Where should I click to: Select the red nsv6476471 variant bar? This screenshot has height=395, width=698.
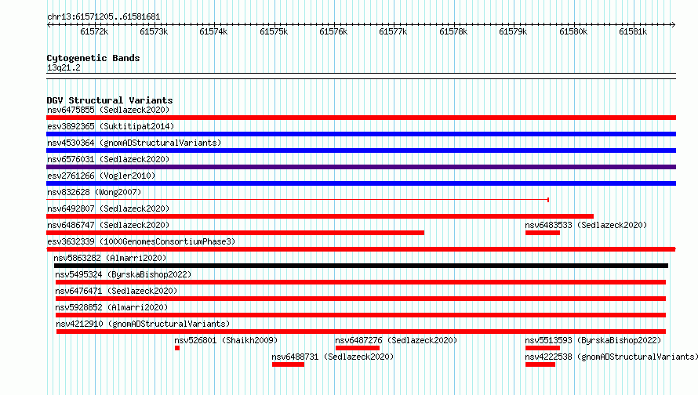(x=361, y=299)
